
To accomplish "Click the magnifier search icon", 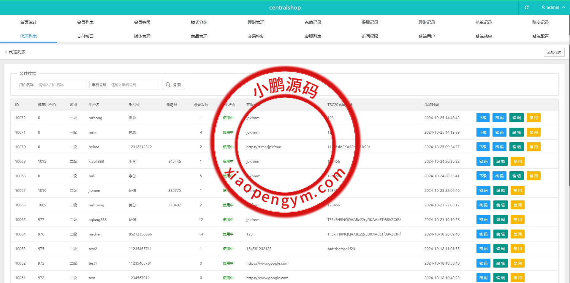I will [168, 85].
